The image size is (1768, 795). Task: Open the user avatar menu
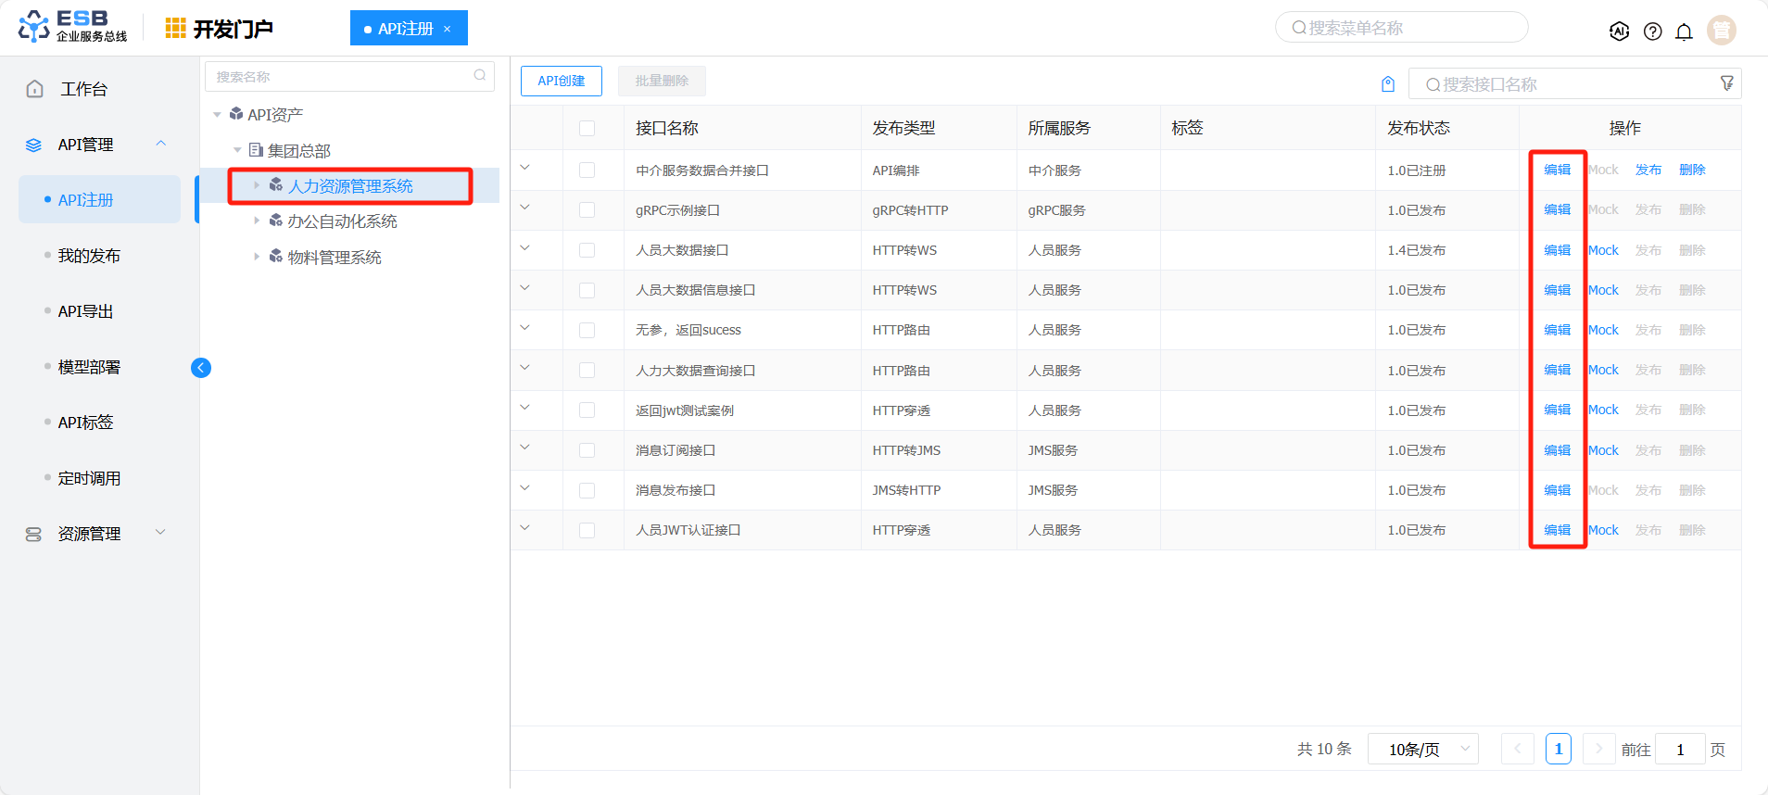(1721, 31)
